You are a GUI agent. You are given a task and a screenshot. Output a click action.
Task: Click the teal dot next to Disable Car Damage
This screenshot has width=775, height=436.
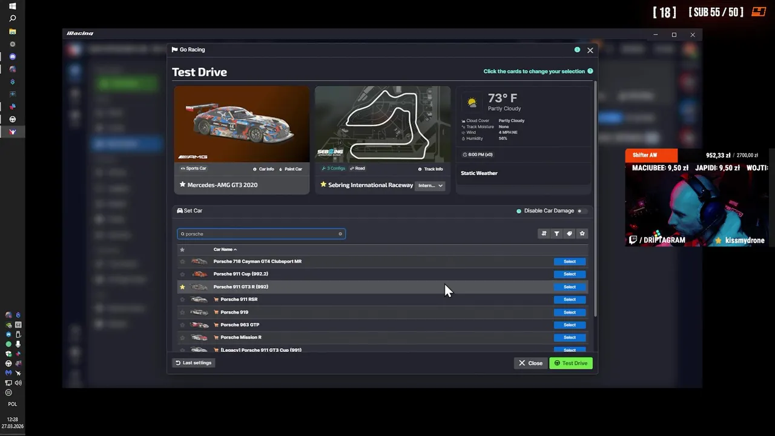(519, 211)
